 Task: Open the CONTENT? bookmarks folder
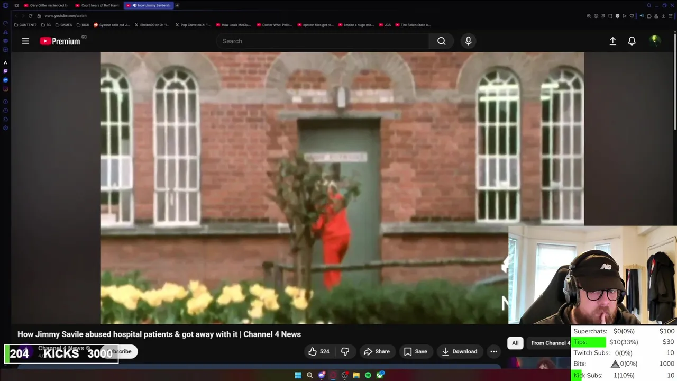click(x=25, y=25)
